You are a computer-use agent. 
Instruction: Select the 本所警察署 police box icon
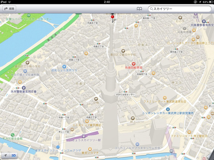pos(24,88)
